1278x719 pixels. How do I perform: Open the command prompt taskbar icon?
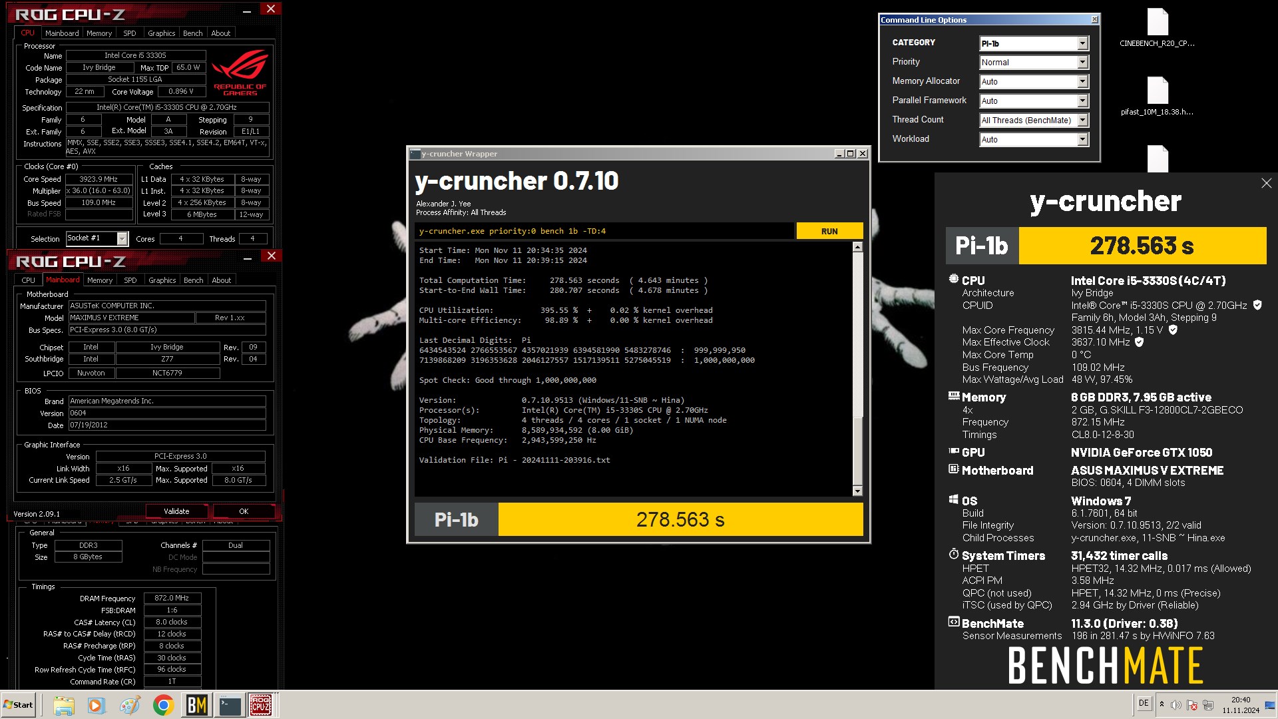coord(230,705)
